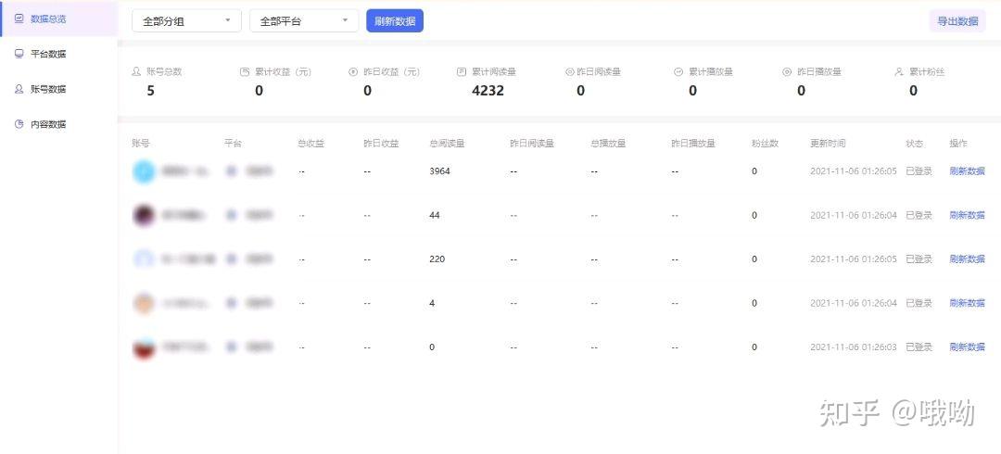Screen dimensions: 1001x454
Task: Refresh data for the 3964 reads account
Action: pyautogui.click(x=967, y=171)
